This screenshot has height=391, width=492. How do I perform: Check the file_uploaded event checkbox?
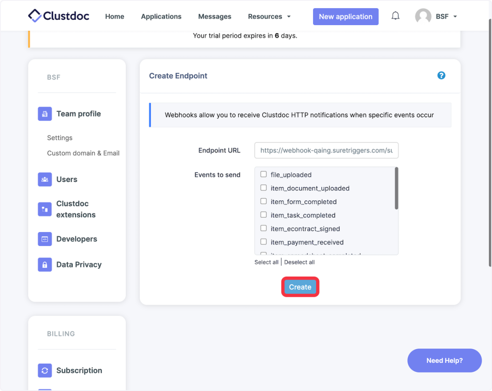click(x=263, y=175)
